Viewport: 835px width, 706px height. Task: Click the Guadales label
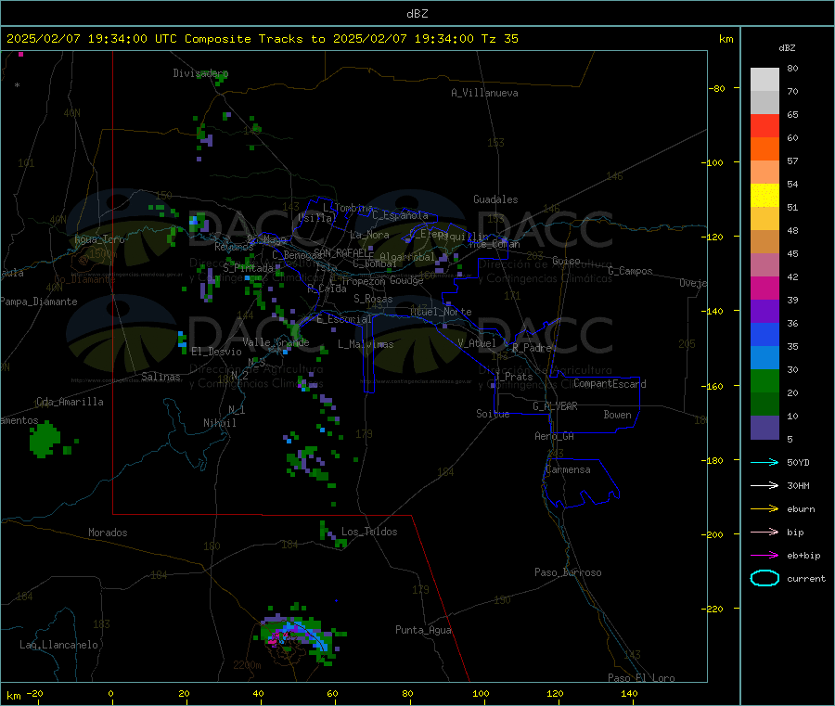[495, 199]
